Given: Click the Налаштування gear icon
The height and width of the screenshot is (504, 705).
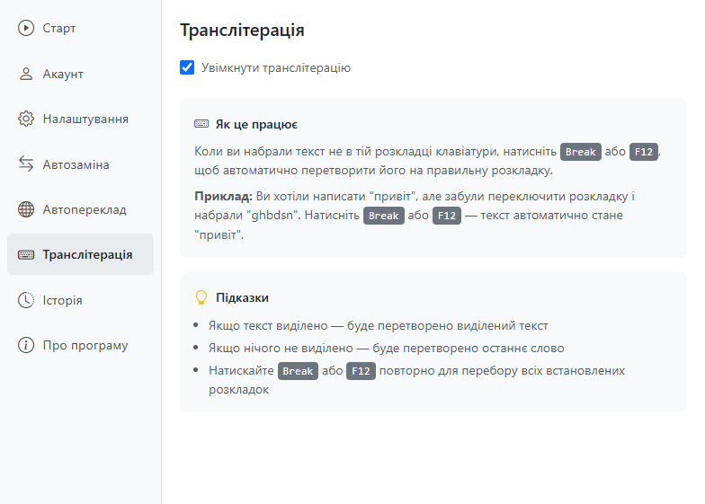Looking at the screenshot, I should point(26,119).
